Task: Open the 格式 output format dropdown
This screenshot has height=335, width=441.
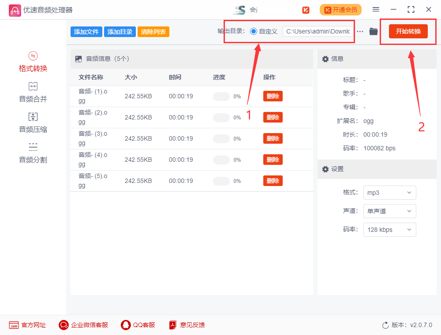Action: pos(389,193)
